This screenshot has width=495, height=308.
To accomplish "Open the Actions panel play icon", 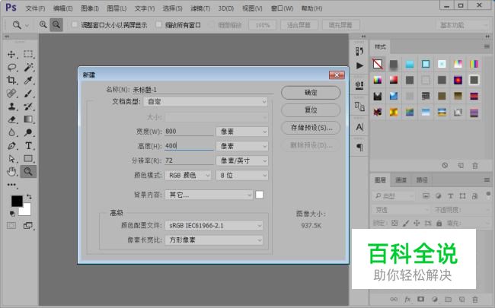I will [359, 65].
